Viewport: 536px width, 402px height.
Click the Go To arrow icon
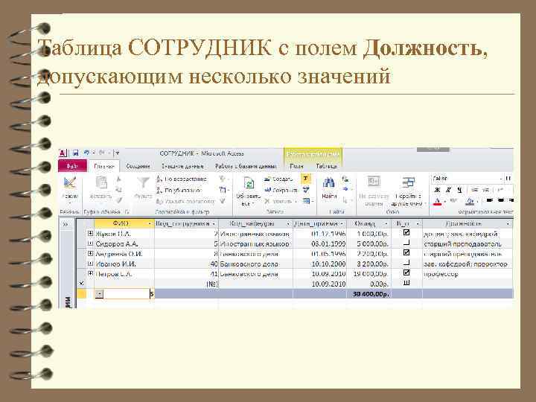pos(345,189)
